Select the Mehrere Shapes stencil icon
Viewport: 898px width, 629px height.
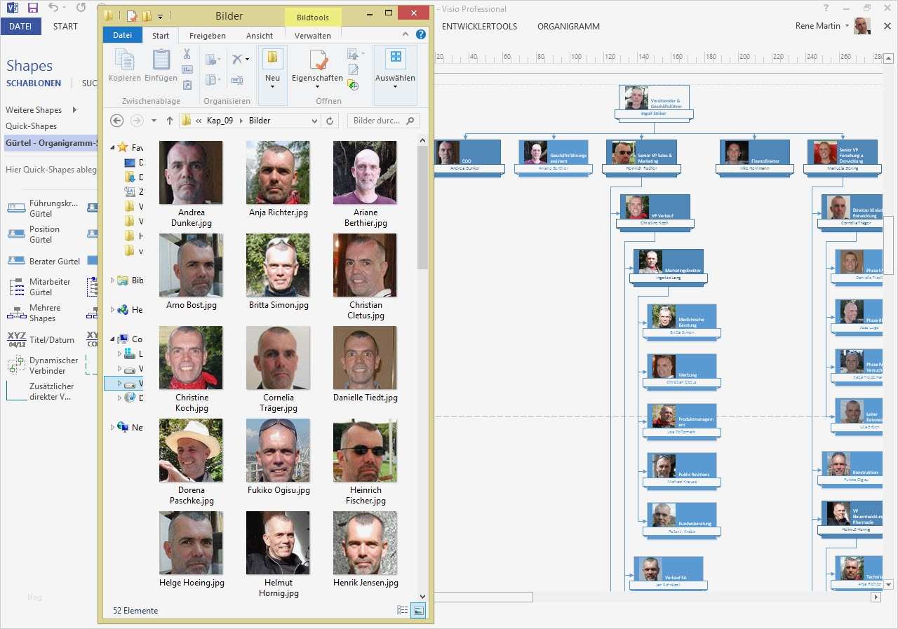(15, 313)
